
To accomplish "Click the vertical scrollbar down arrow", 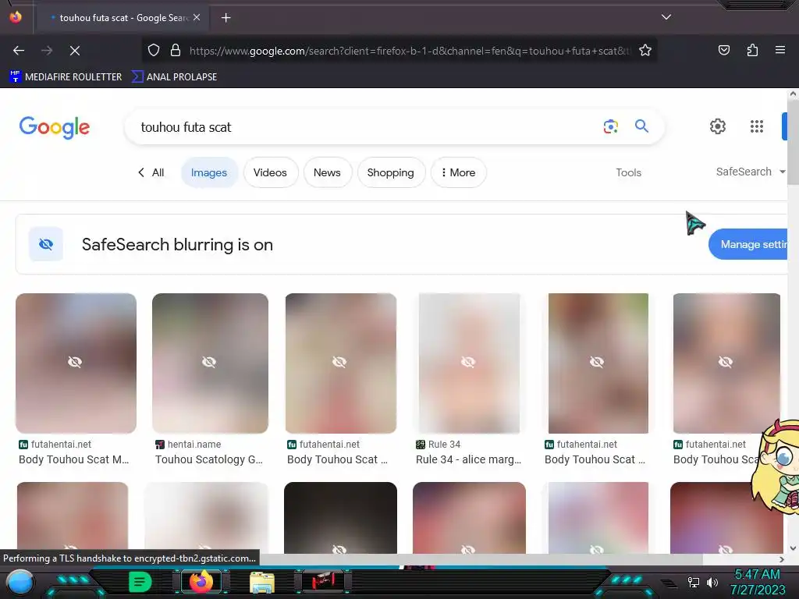I will [x=793, y=548].
